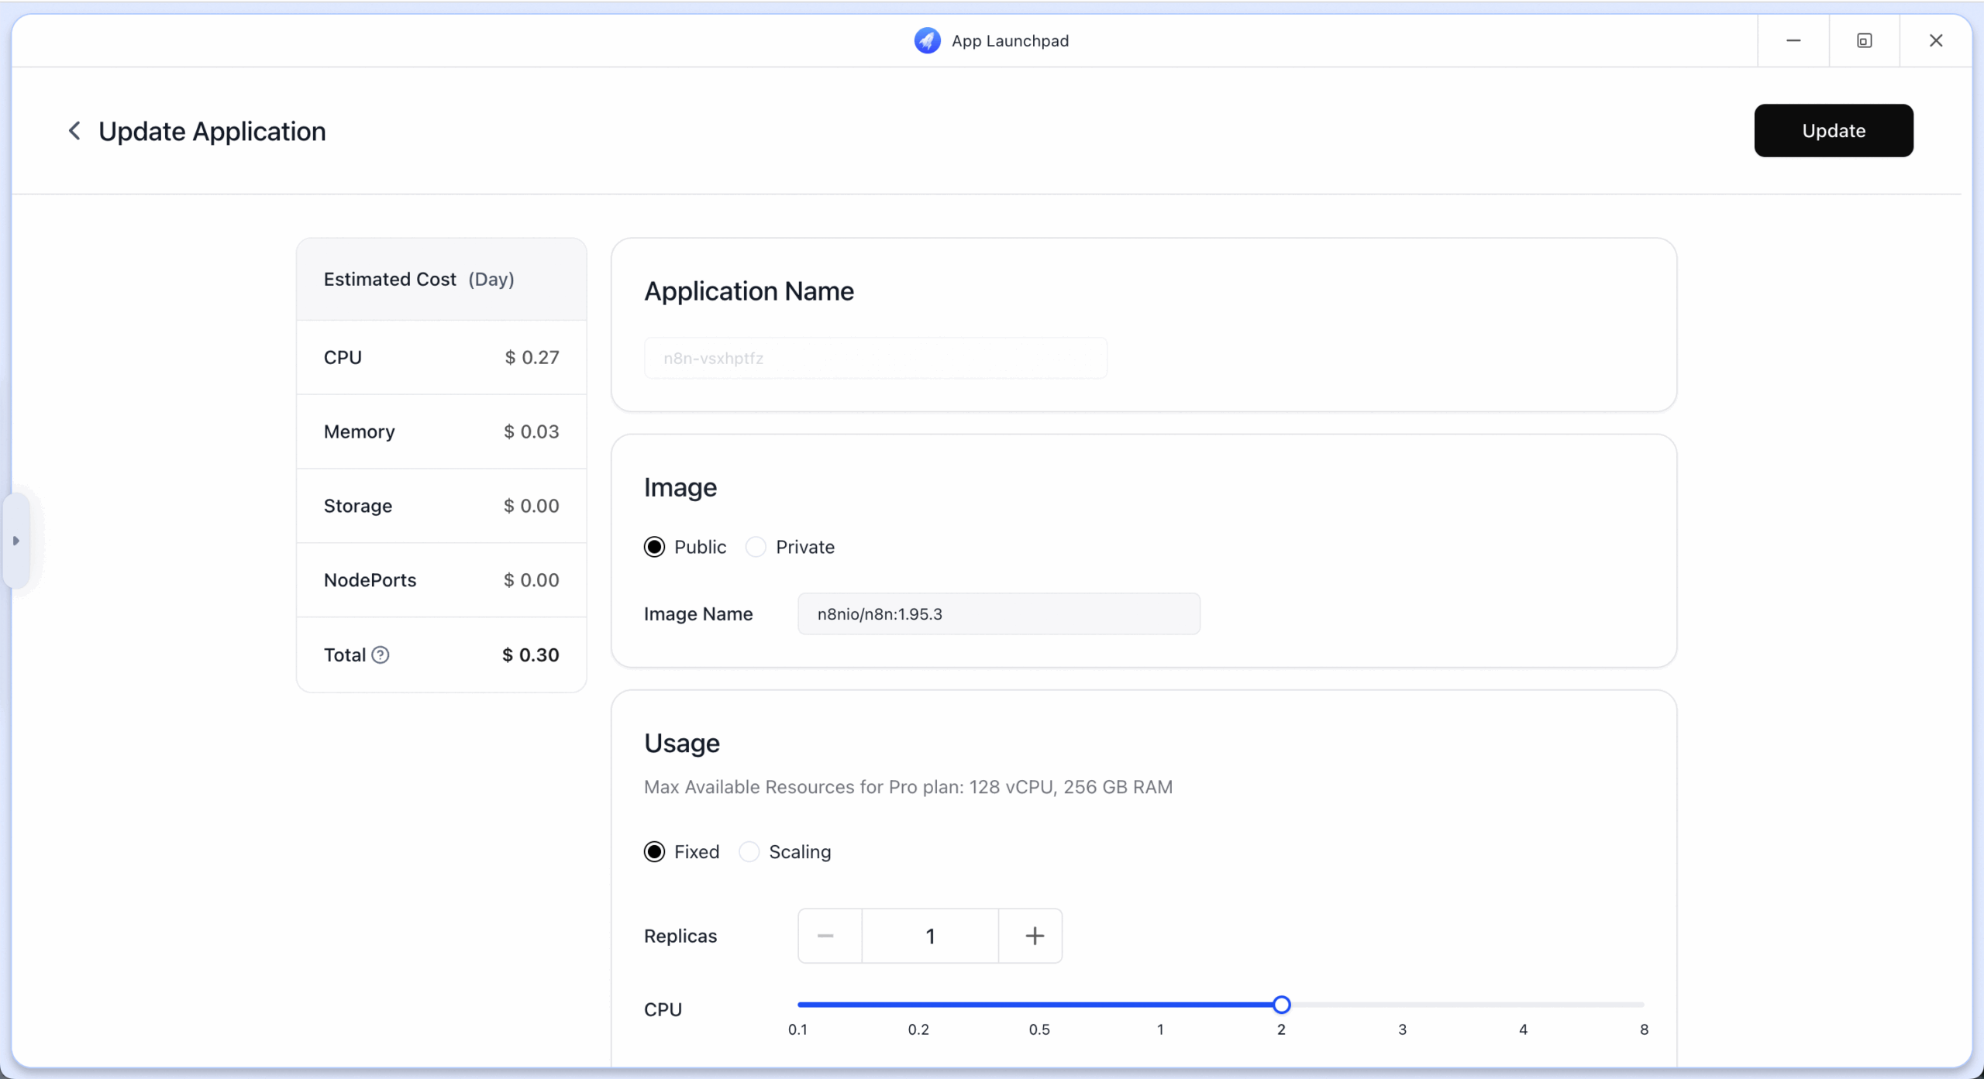
Task: Click the Replicas count field
Action: 930,936
